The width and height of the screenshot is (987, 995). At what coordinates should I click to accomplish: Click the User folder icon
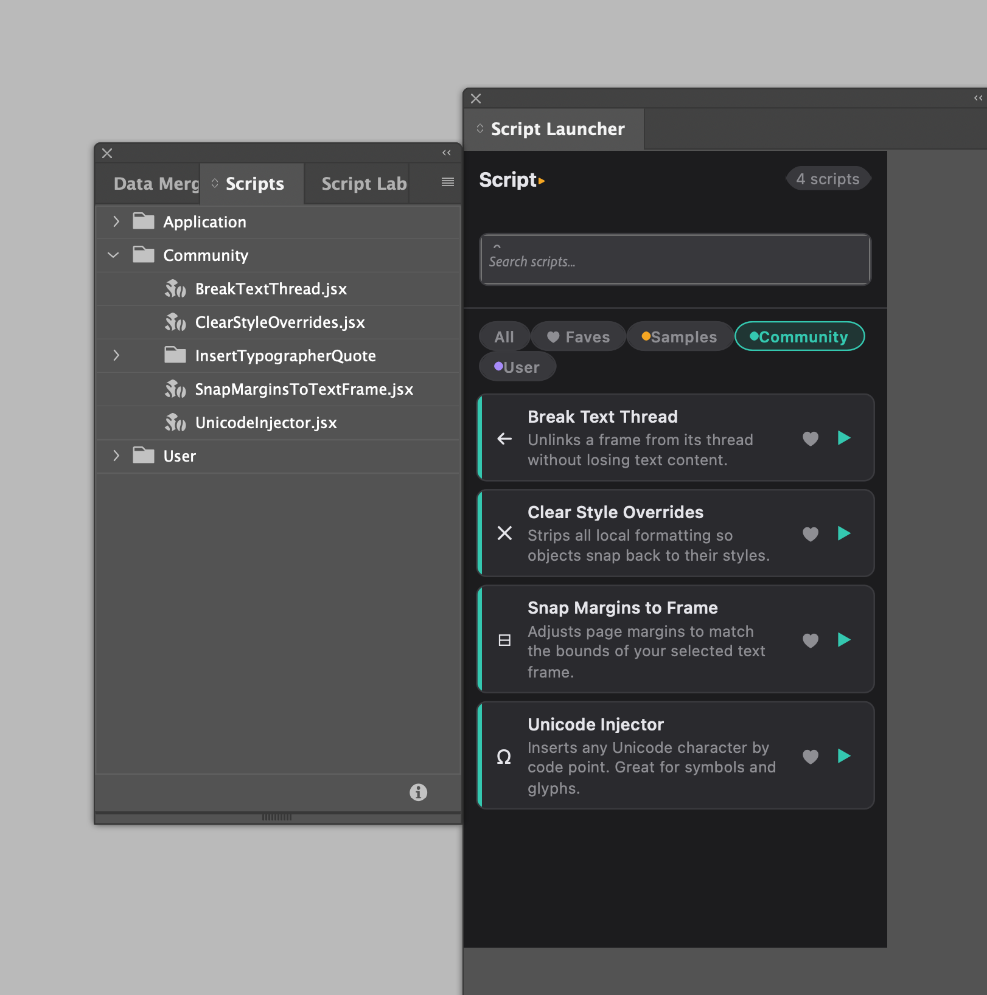point(144,455)
